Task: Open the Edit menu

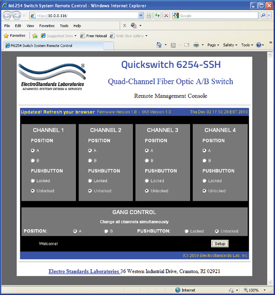Action: [x=18, y=26]
